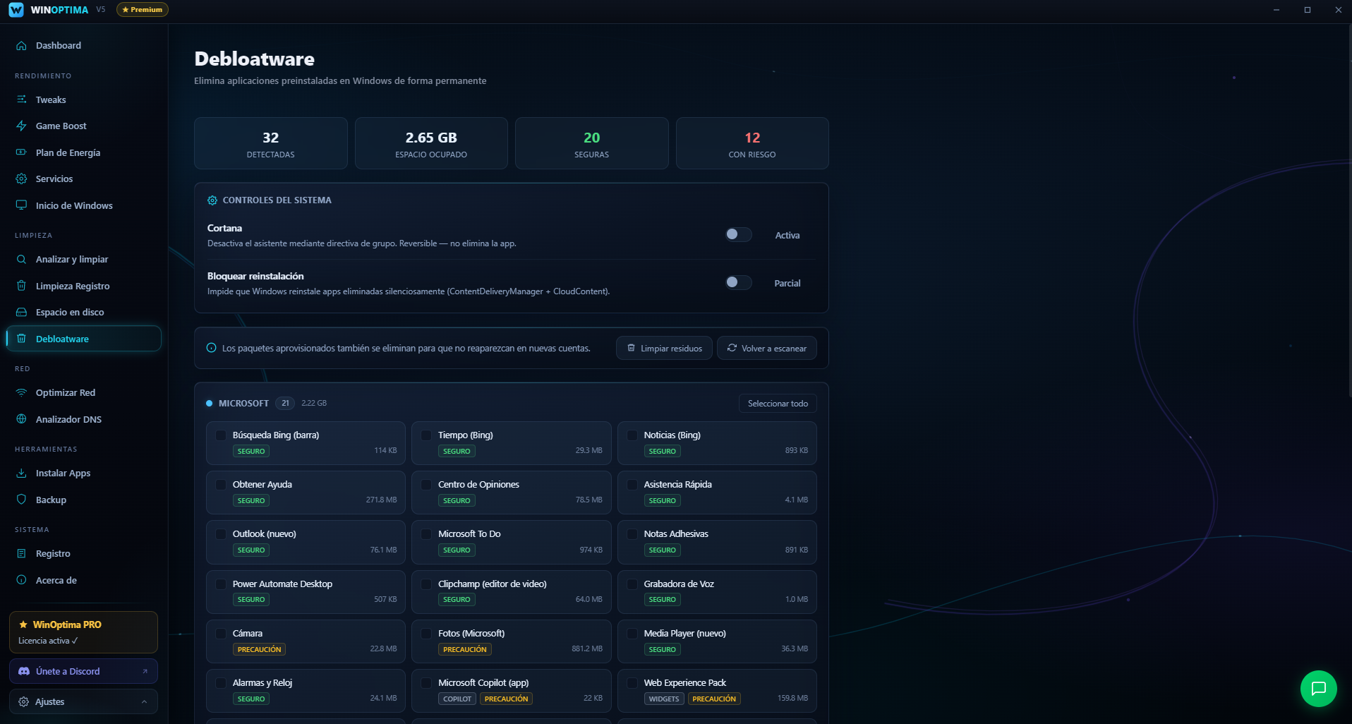Image resolution: width=1352 pixels, height=724 pixels.
Task: Check the Obtener Ayuda checkbox
Action: click(x=221, y=485)
